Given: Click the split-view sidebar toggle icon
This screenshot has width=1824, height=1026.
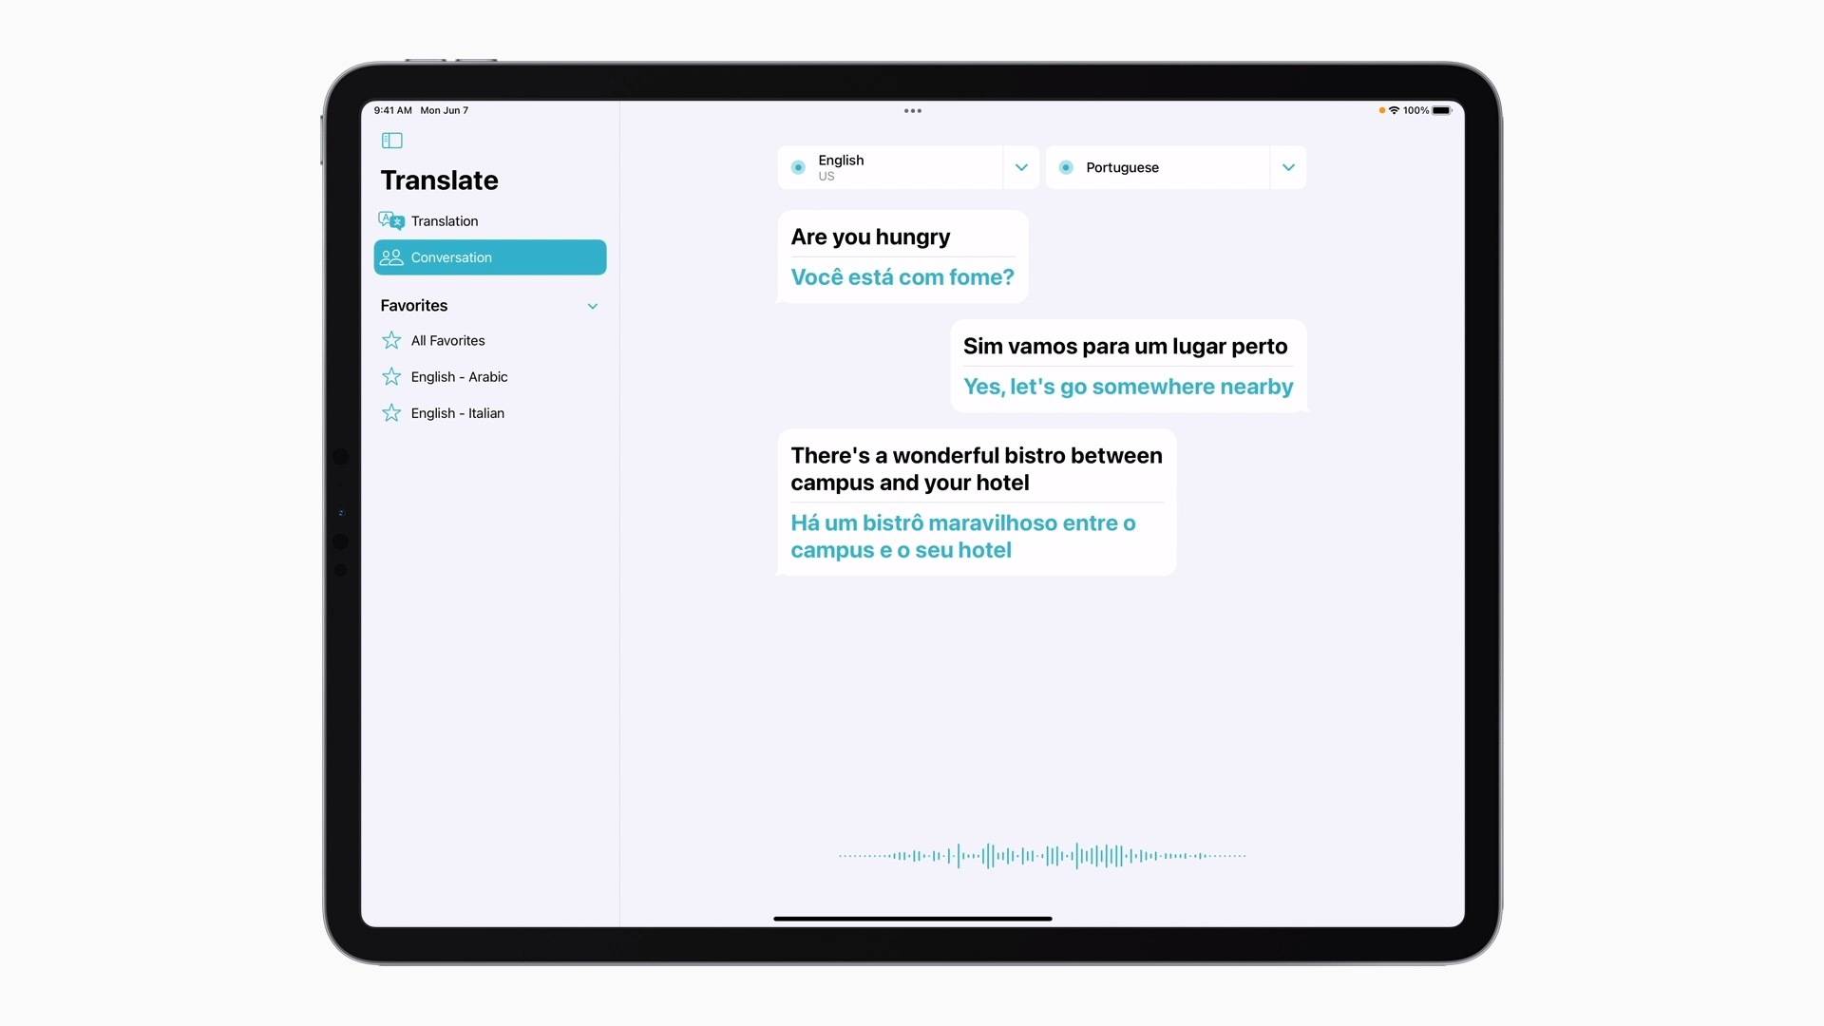Looking at the screenshot, I should point(390,139).
